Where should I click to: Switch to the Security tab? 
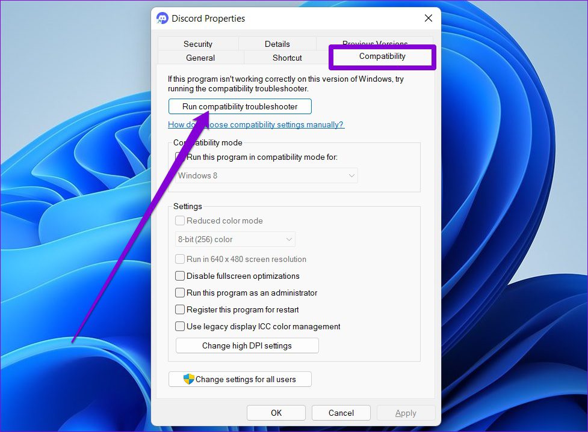click(198, 44)
